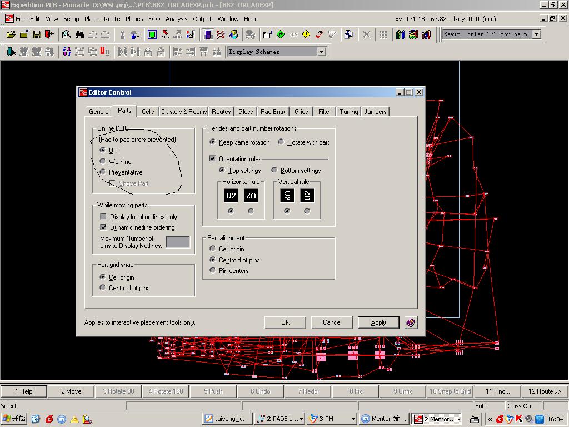Click the PREV view arrow icon
Screen dimensions: 569x427
(165, 34)
